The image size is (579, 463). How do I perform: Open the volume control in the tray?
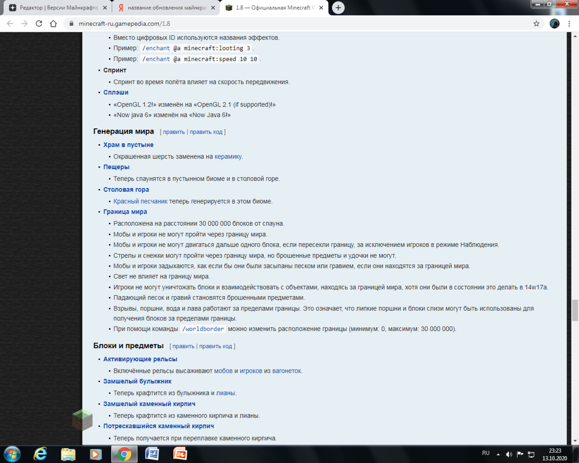coord(509,454)
